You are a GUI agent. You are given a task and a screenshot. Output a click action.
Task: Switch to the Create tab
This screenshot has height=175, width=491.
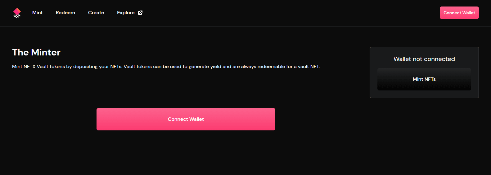(96, 13)
